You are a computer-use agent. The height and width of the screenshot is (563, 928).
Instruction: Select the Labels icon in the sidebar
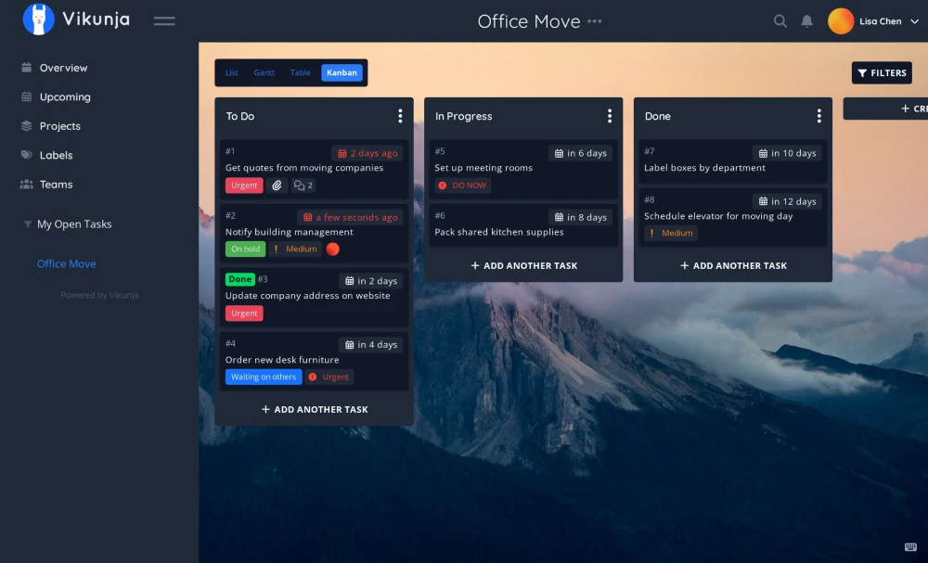pyautogui.click(x=26, y=155)
